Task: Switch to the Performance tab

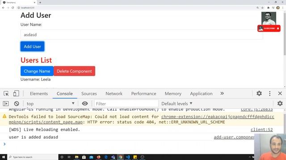Action: click(144, 94)
